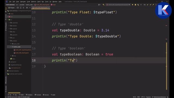Collapse the kotlin_code folder
Image resolution: width=174 pixels, height=98 pixels.
(11, 47)
